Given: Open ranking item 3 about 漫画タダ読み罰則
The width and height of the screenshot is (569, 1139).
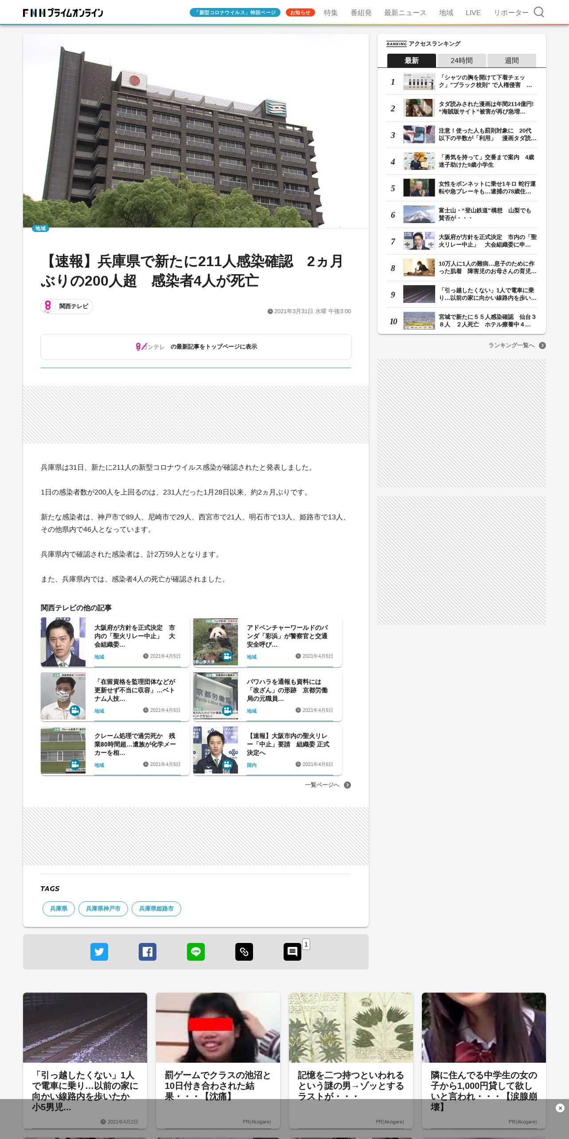Looking at the screenshot, I should tap(462, 135).
